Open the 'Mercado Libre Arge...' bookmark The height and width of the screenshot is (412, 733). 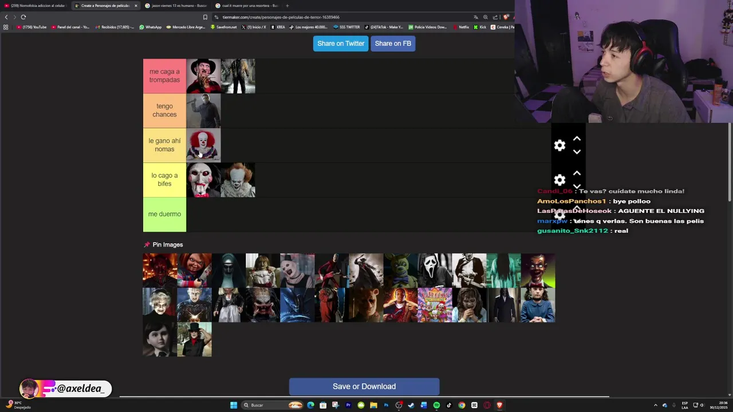tap(186, 27)
